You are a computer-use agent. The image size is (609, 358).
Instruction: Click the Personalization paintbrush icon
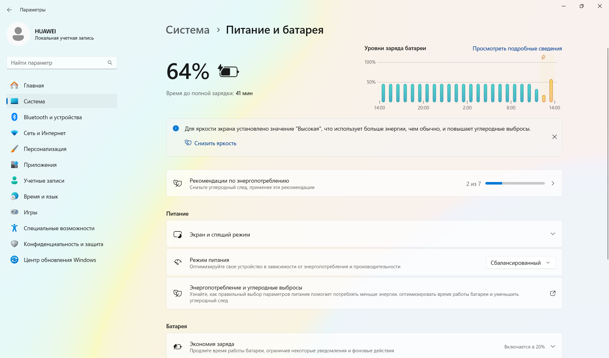(14, 149)
